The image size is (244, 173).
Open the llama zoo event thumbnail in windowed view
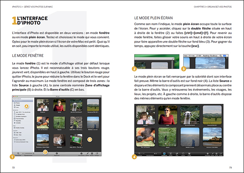(76, 105)
